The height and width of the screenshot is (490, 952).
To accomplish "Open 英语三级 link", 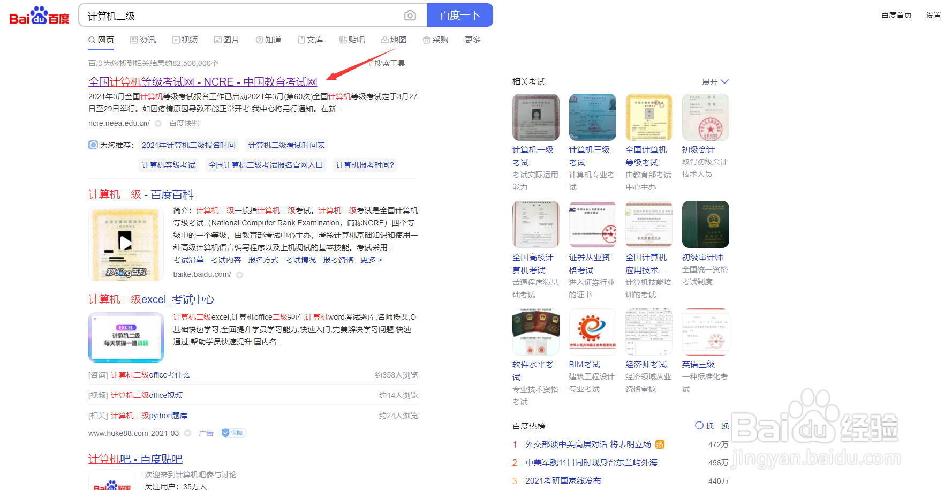I will coord(698,365).
